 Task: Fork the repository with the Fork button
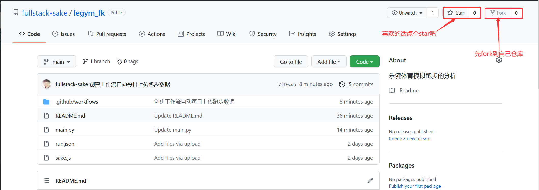point(498,13)
